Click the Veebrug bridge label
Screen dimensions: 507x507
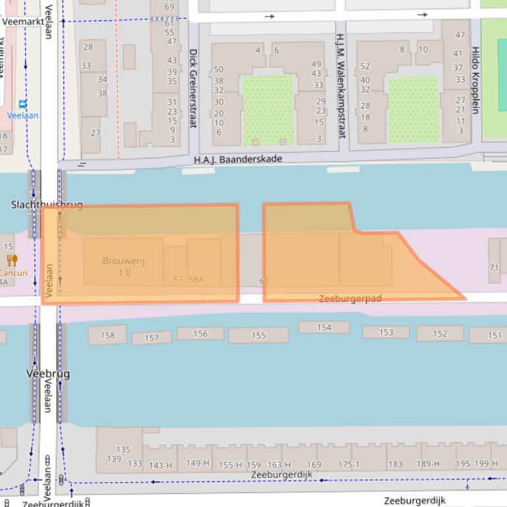47,373
